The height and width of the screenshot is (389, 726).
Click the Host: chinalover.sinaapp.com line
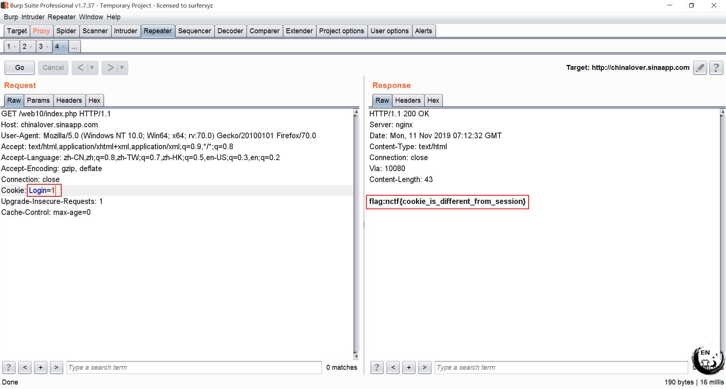click(50, 125)
